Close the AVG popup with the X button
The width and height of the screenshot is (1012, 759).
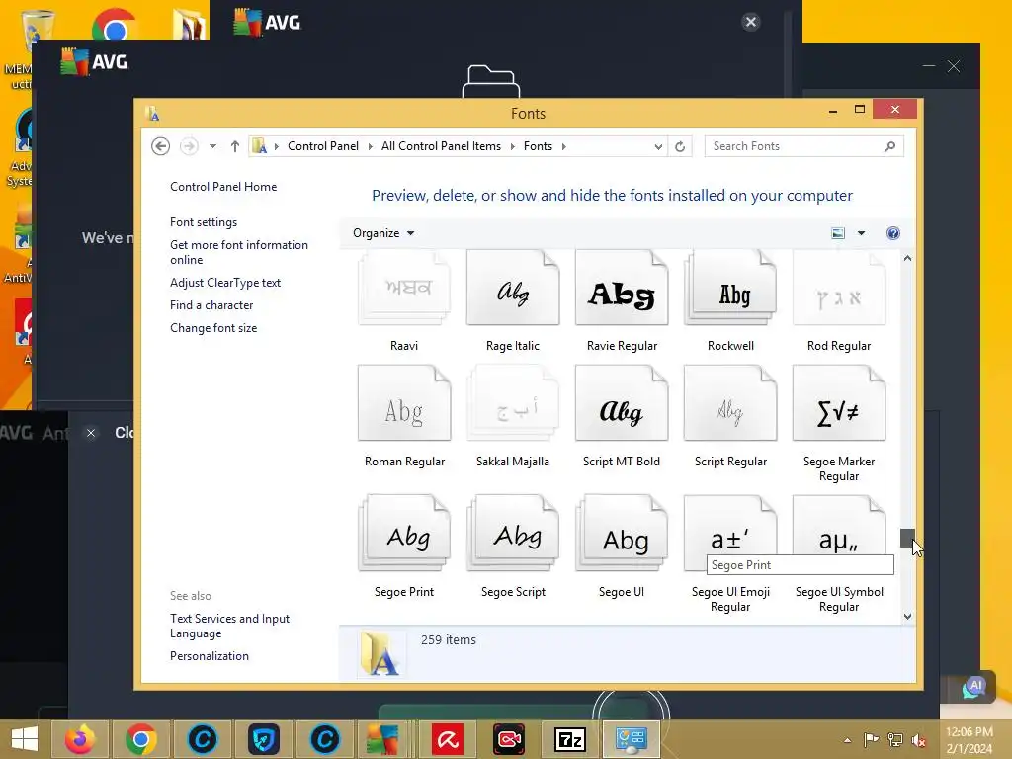coord(751,22)
